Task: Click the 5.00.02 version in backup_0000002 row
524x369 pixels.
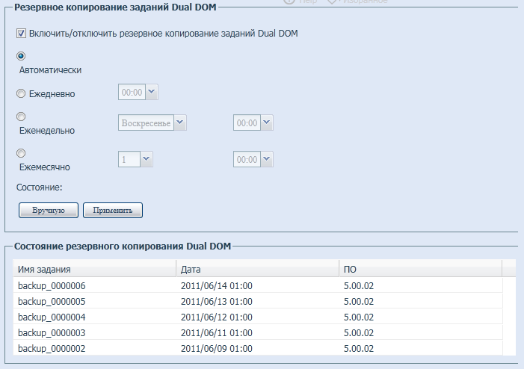Action: 359,349
